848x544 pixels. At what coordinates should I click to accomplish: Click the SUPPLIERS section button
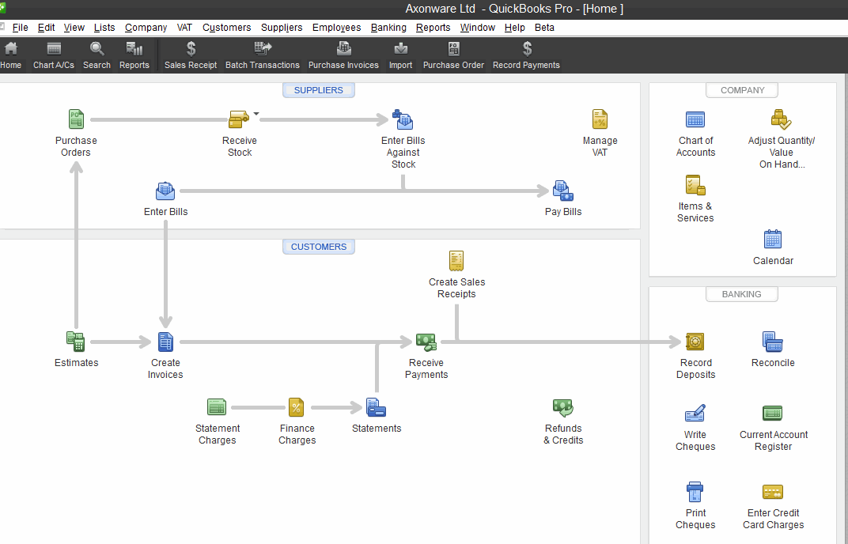click(319, 90)
